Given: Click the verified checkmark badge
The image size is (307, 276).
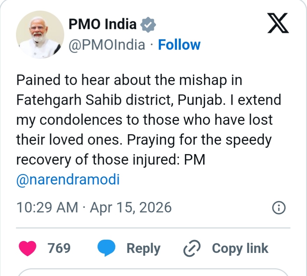Looking at the screenshot, I should pyautogui.click(x=148, y=25).
